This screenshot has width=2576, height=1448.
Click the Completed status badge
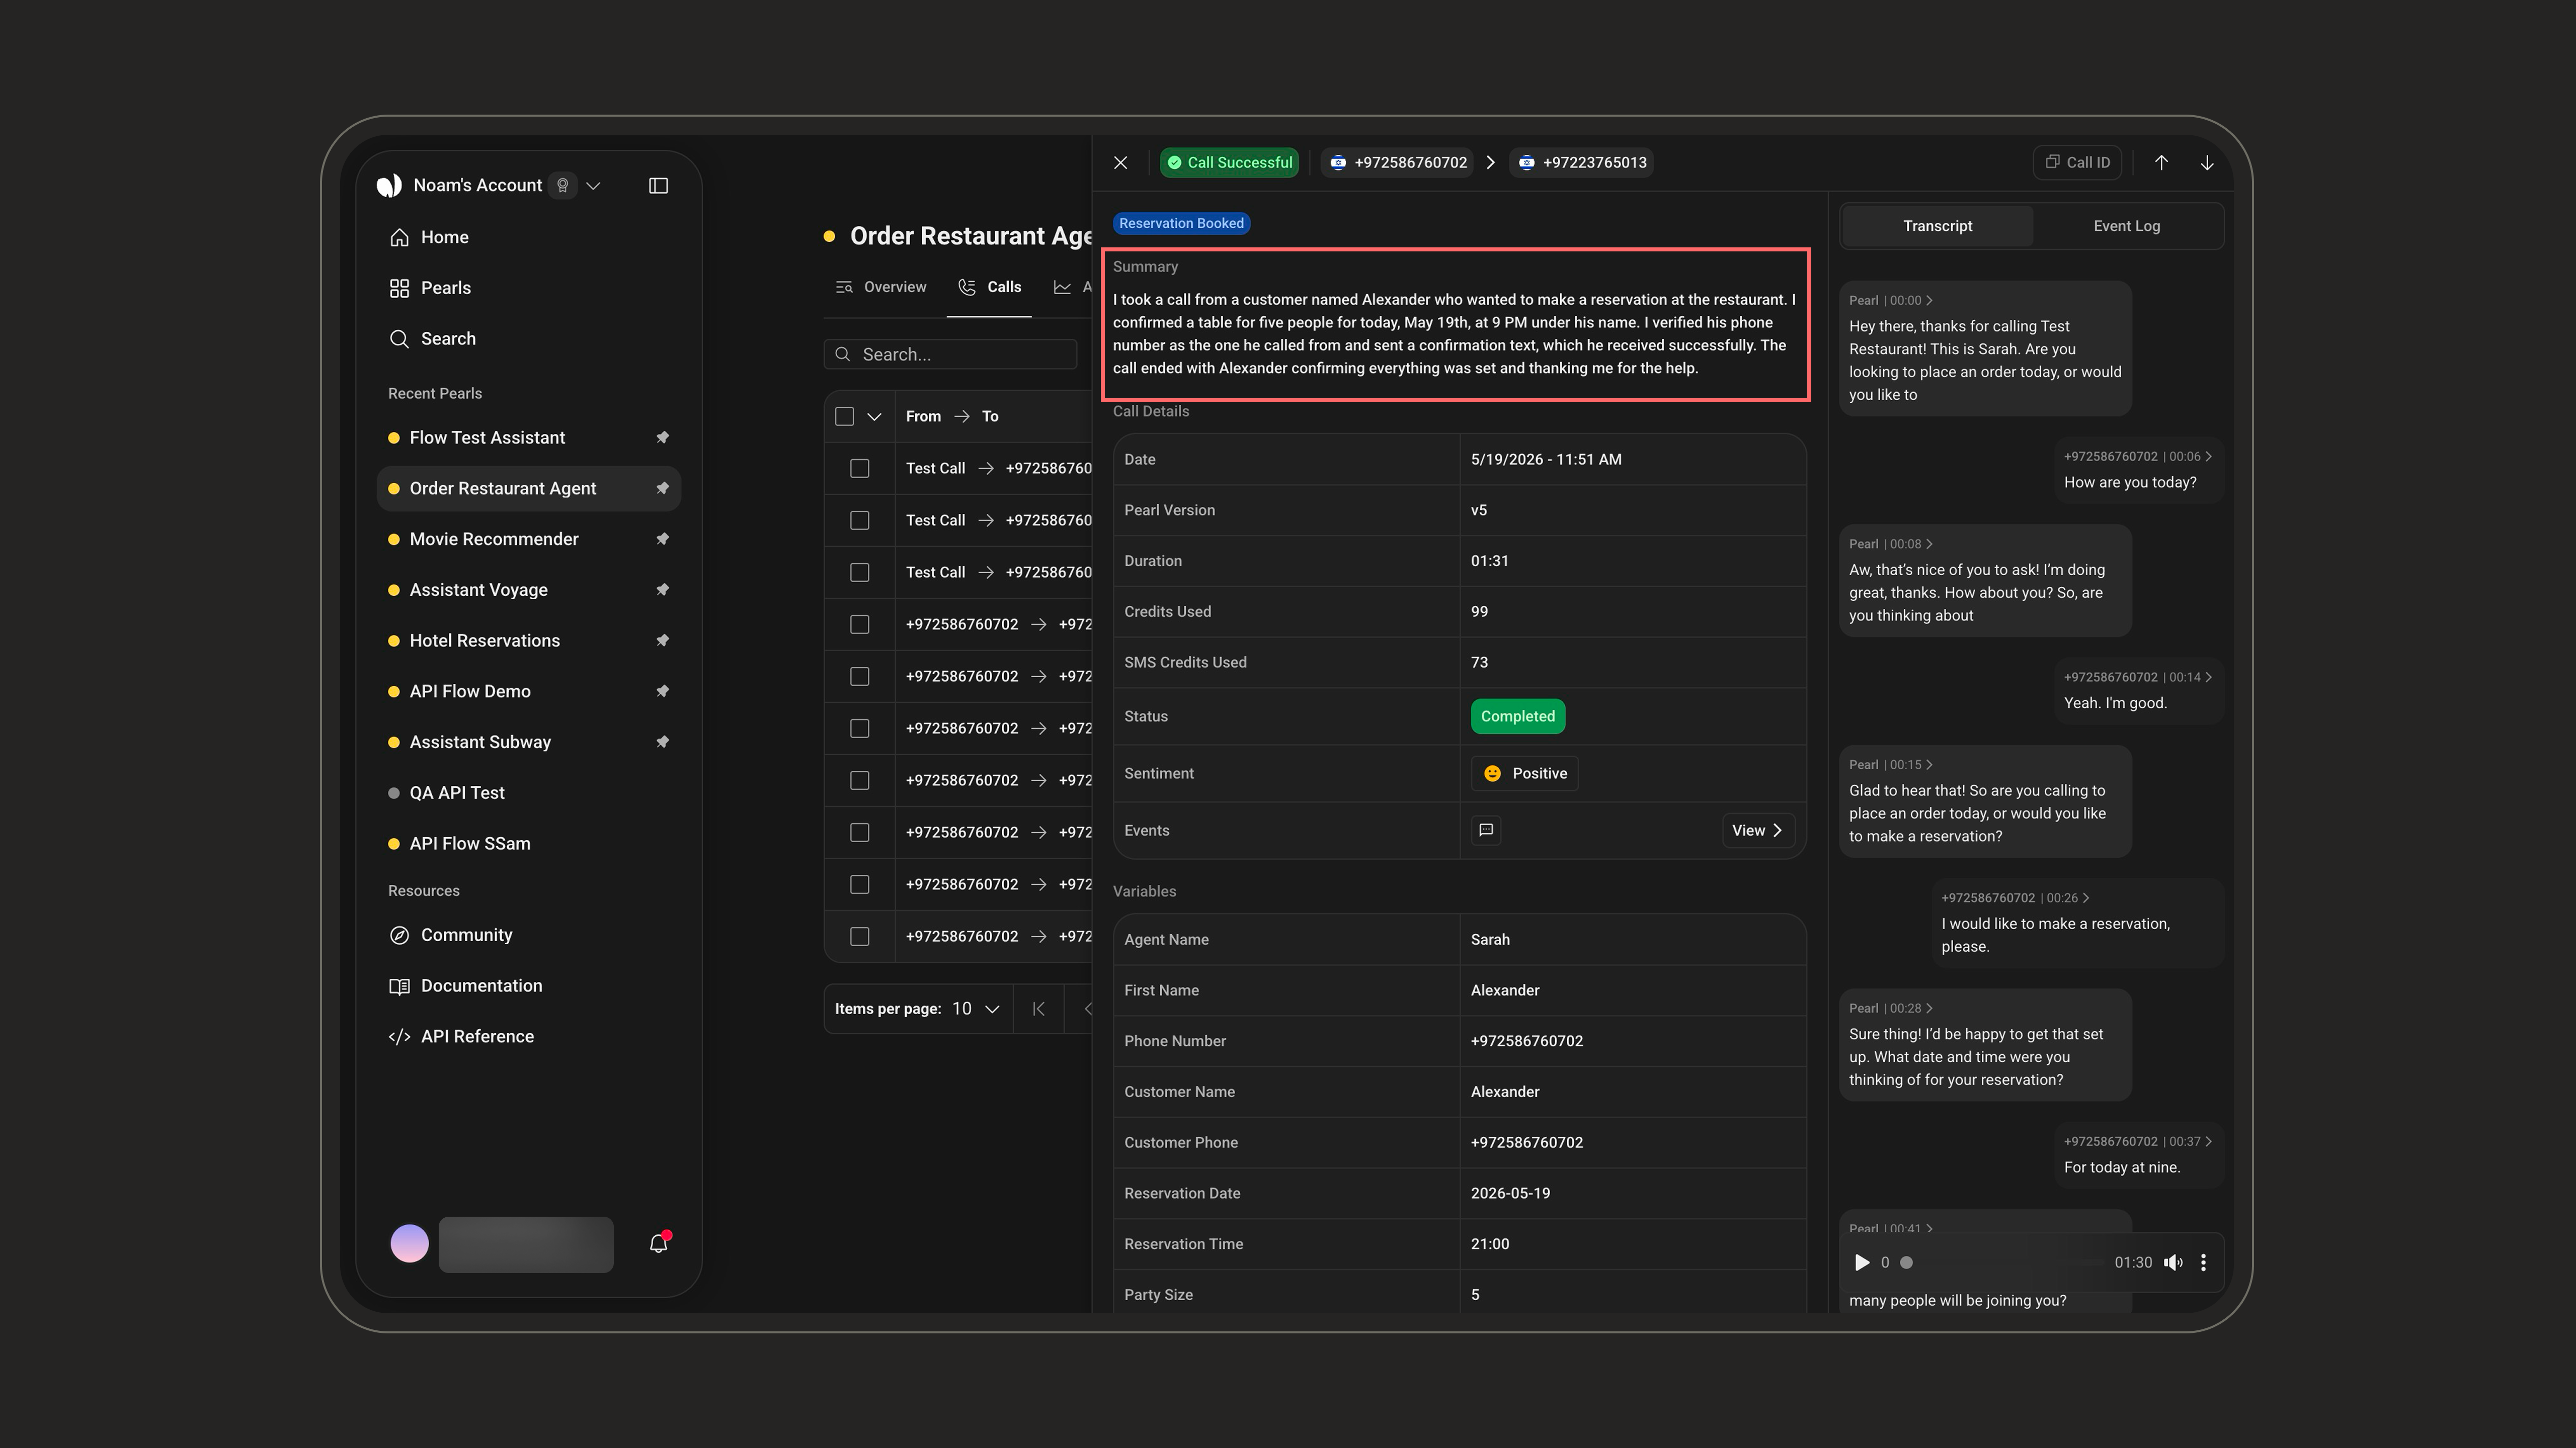[x=1517, y=716]
